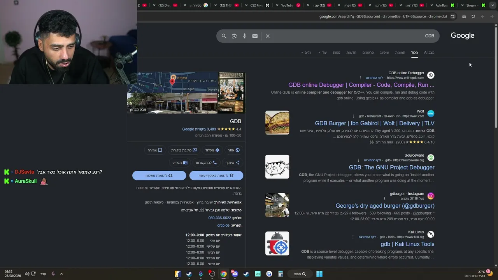498x280 pixels.
Task: Open the qrco.de menu link
Action: click(223, 225)
